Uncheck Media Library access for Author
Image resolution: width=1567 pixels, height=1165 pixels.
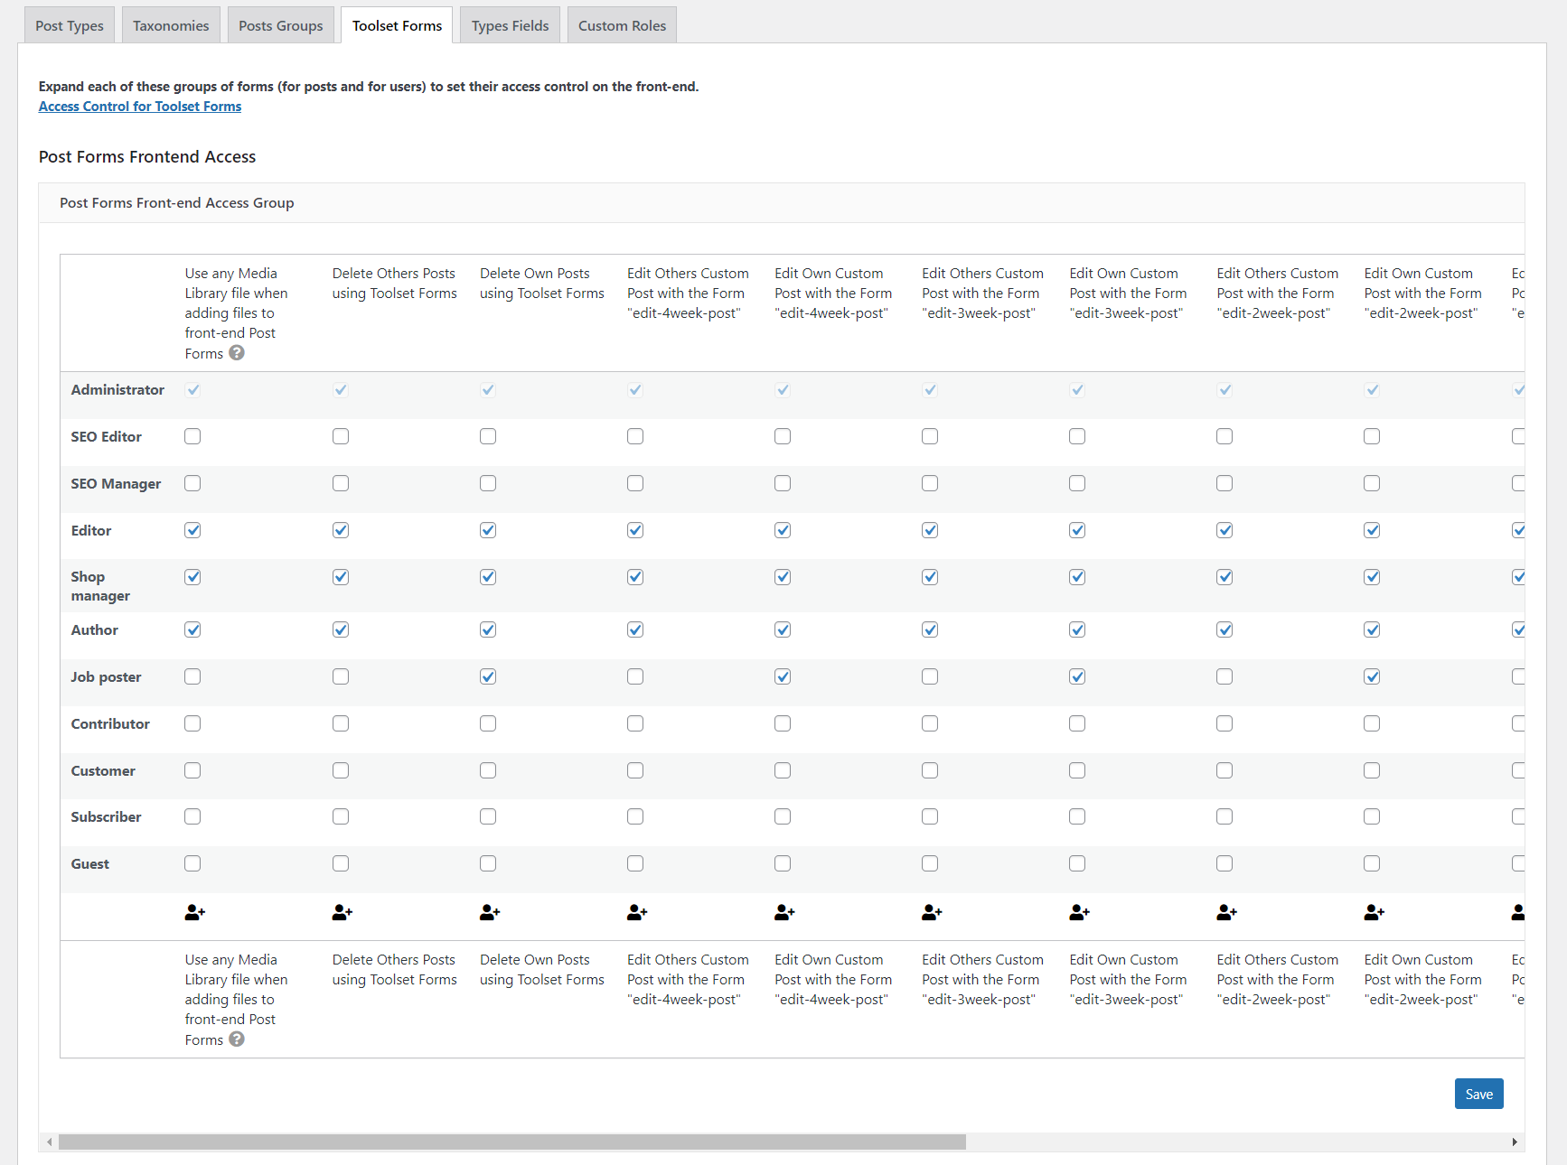[x=192, y=629]
